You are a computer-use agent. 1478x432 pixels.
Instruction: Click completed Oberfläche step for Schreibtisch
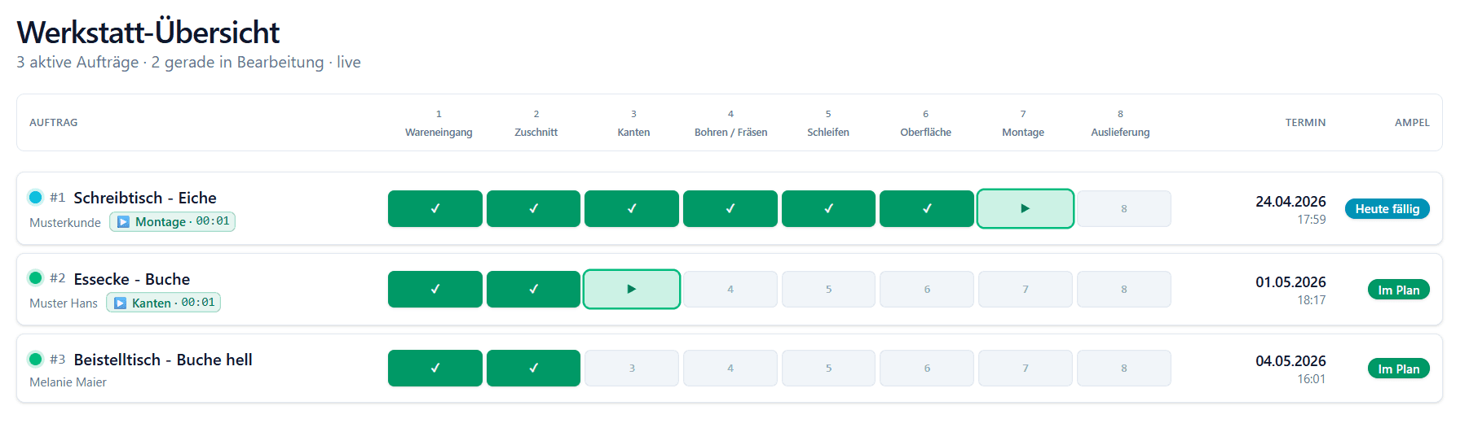(x=927, y=208)
